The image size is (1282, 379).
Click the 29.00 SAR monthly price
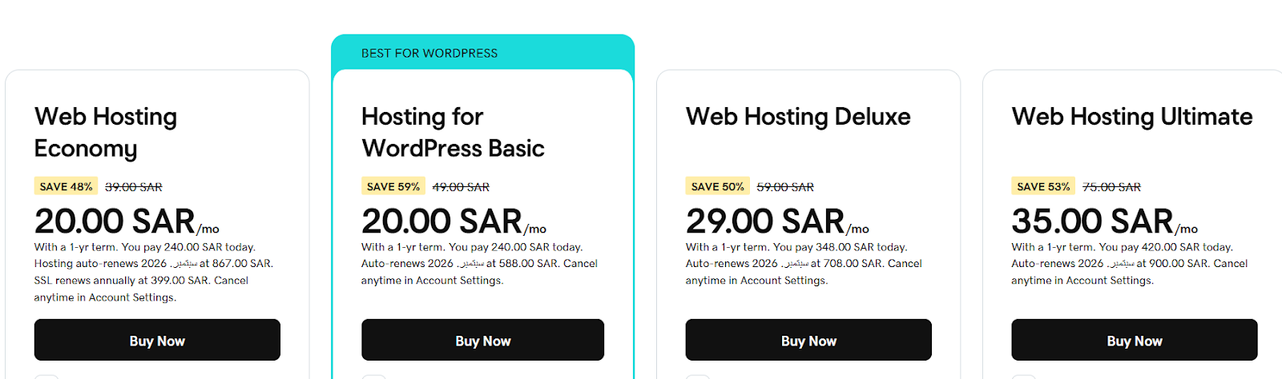765,221
